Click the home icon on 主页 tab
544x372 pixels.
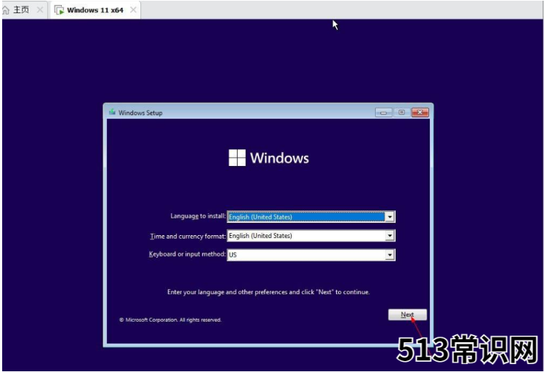(6, 10)
